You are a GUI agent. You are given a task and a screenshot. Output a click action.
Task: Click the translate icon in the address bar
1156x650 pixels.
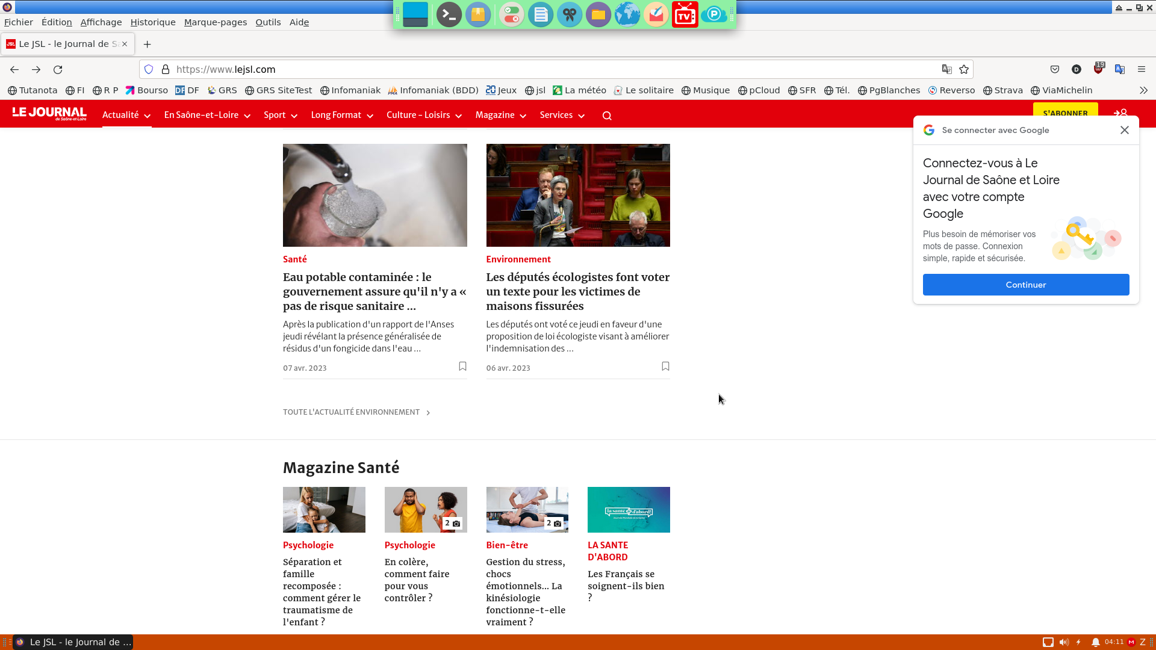click(947, 69)
